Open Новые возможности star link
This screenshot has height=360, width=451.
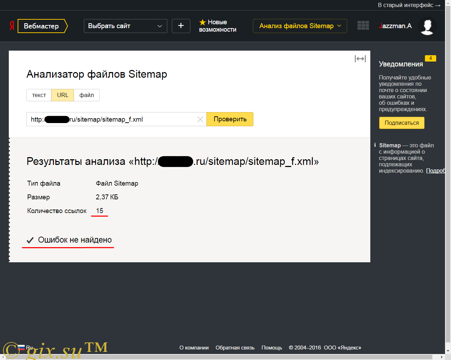[x=218, y=26]
